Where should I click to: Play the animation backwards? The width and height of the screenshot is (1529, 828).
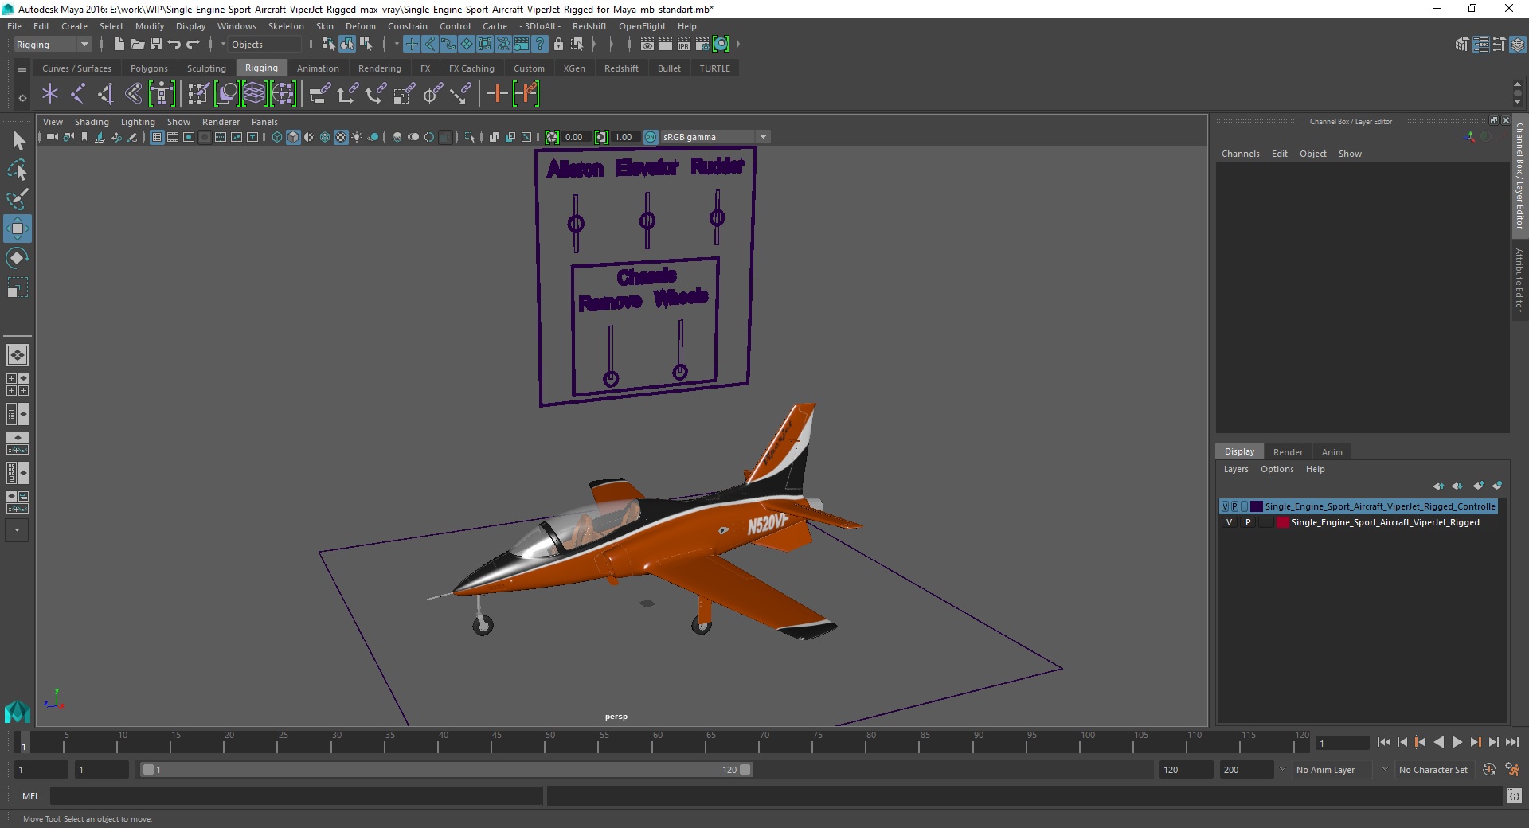pos(1439,742)
